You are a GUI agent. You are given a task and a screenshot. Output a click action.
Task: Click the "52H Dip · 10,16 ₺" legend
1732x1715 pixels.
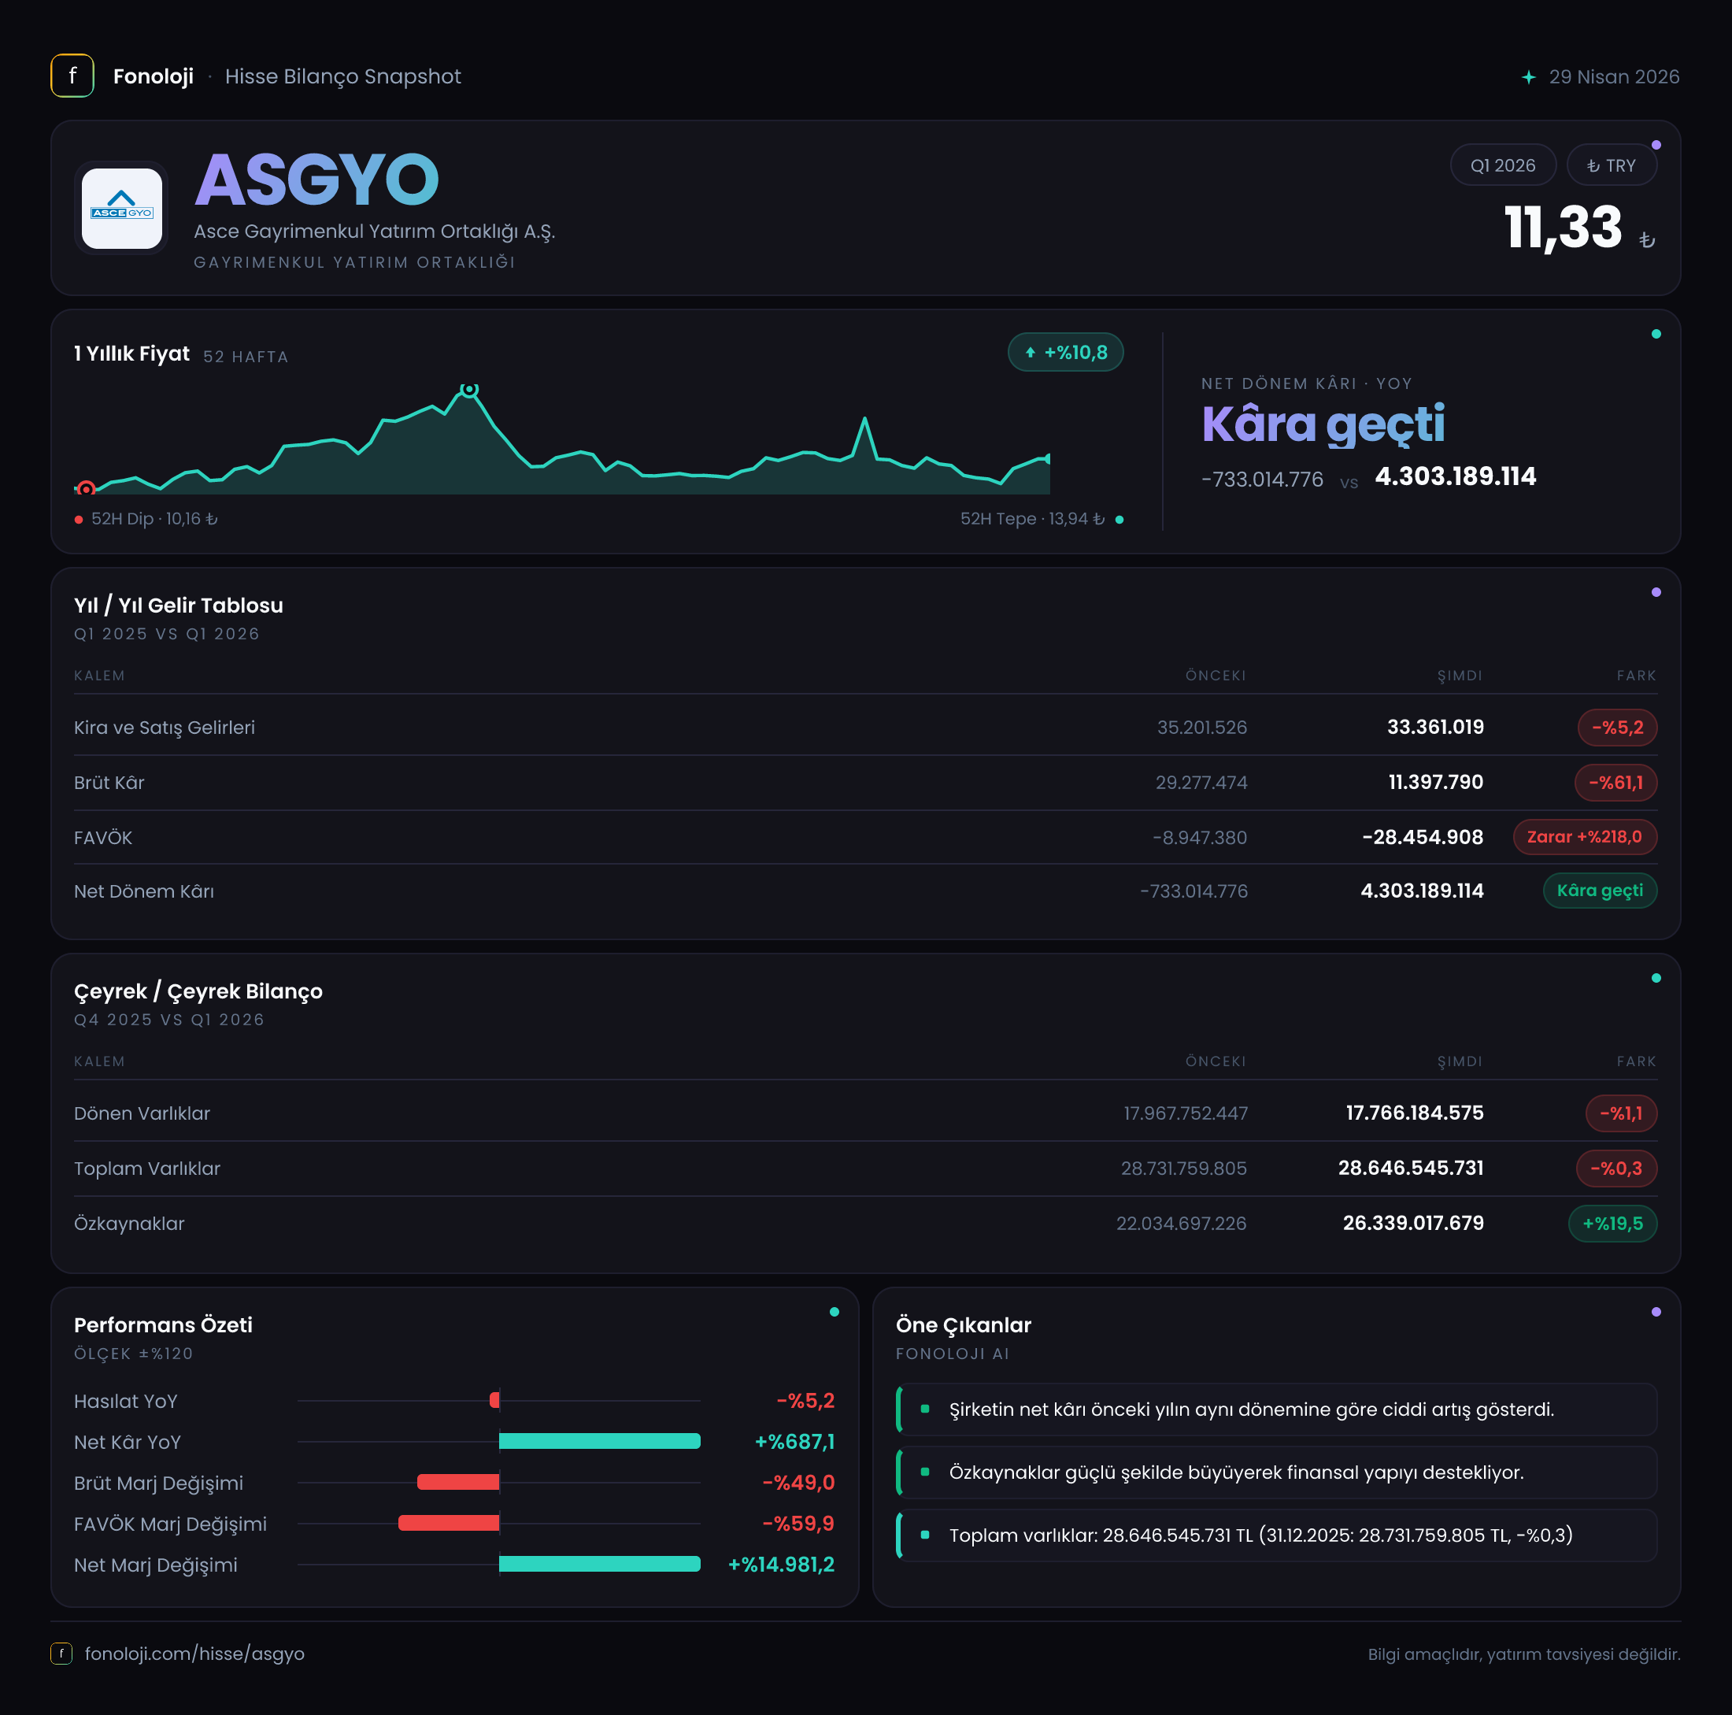(x=146, y=519)
